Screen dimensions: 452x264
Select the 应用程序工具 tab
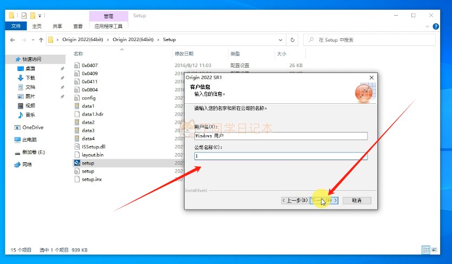[109, 26]
